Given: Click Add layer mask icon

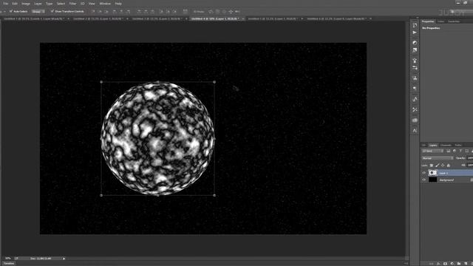Looking at the screenshot, I should tap(445, 264).
